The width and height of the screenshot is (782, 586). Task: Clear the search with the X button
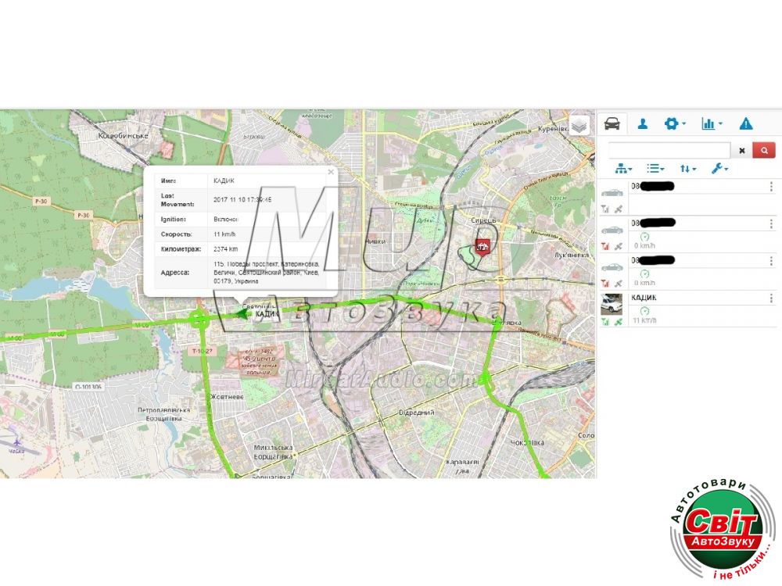(x=742, y=150)
